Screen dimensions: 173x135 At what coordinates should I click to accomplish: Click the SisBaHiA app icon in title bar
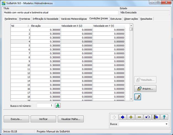tap(3, 3)
